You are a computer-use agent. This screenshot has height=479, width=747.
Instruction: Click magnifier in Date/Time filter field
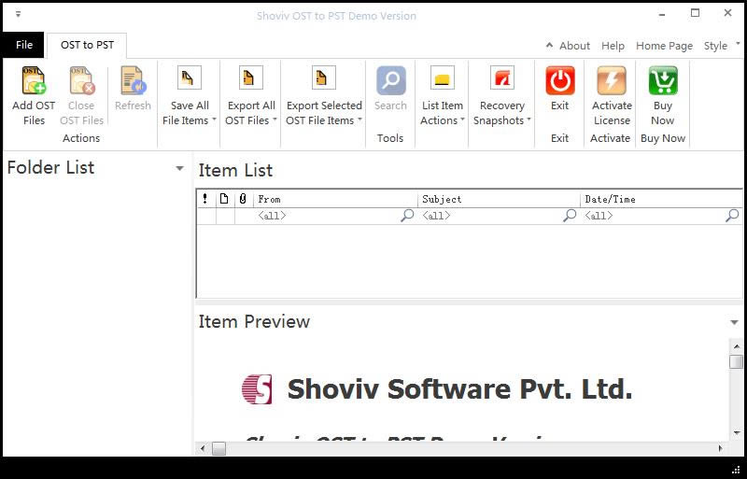pyautogui.click(x=732, y=216)
